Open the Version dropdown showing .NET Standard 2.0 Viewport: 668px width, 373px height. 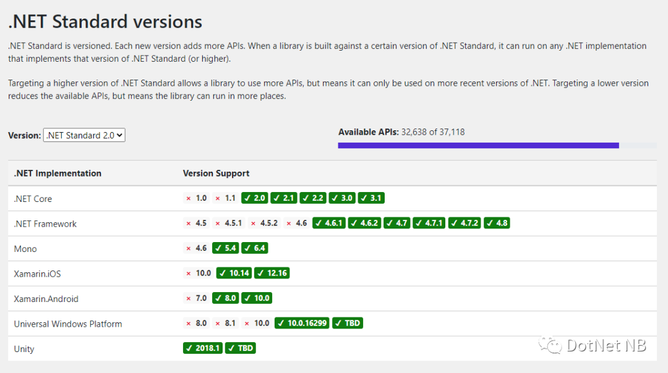[84, 135]
